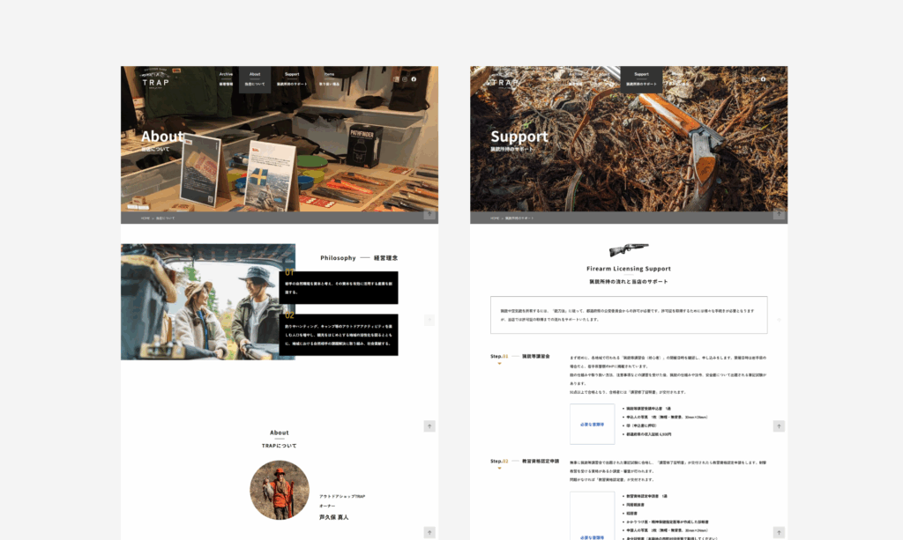Viewport: 903px width, 540px height.
Task: Click the TRAP logo on the About page
Action: 155,80
